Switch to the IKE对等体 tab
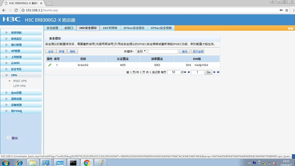The image size is (295, 166). [x=110, y=28]
